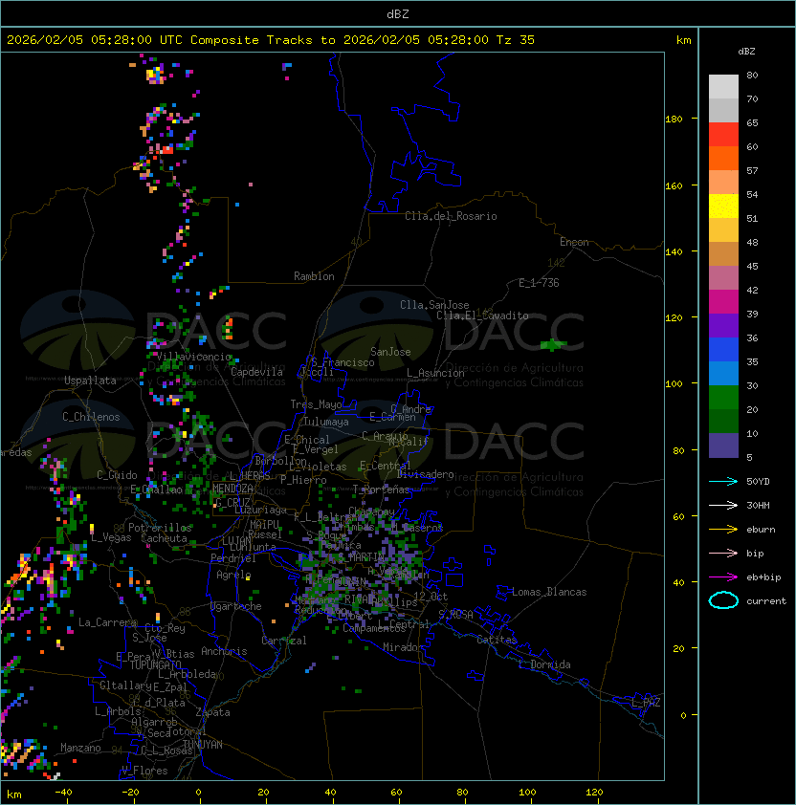Select the Lomas_Blancas location label
796x805 pixels.
click(x=549, y=592)
